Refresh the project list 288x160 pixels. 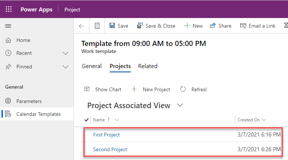[x=193, y=89]
